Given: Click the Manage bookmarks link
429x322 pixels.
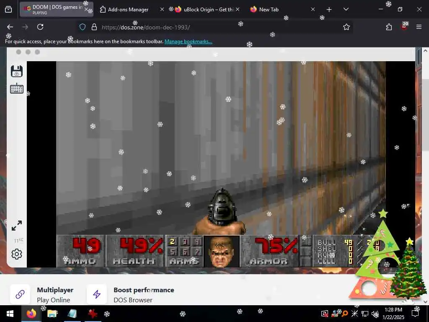Looking at the screenshot, I should point(188,42).
